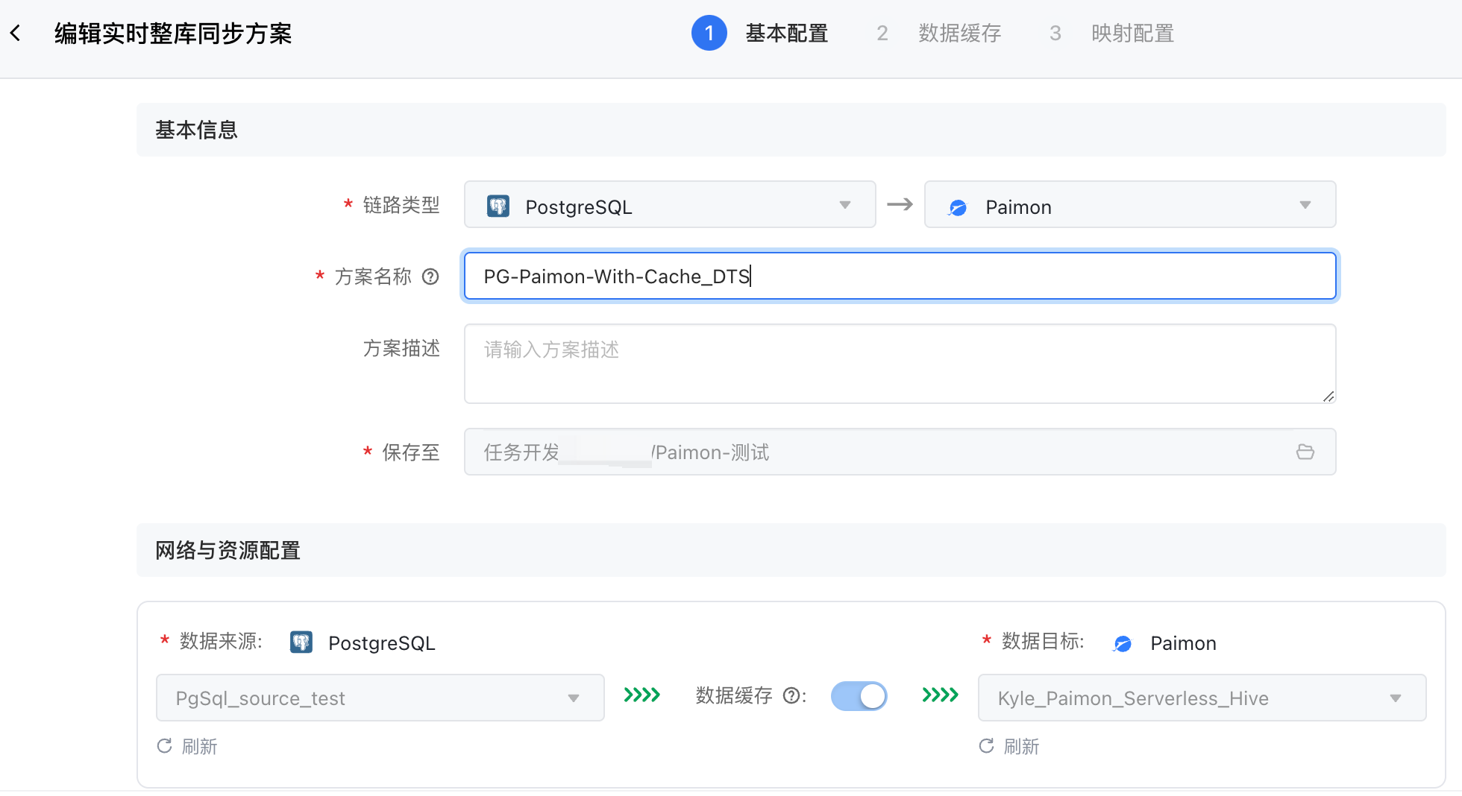Click the 链路类型 label
1462x796 pixels.
pyautogui.click(x=401, y=205)
